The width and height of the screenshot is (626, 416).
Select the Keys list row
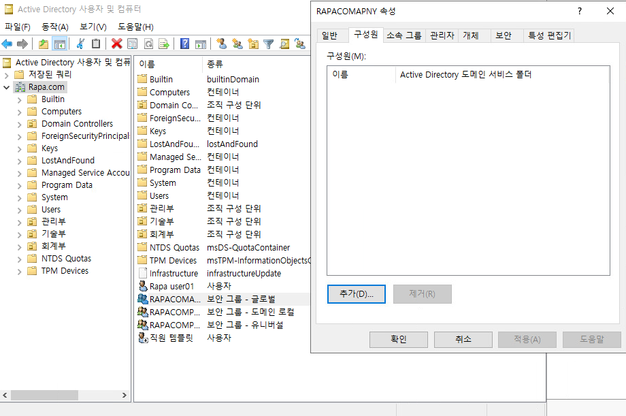pyautogui.click(x=222, y=131)
